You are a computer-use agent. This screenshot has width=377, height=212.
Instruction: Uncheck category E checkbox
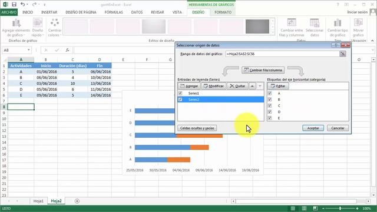270,118
